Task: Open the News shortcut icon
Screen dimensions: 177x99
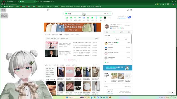Action: 84,18
